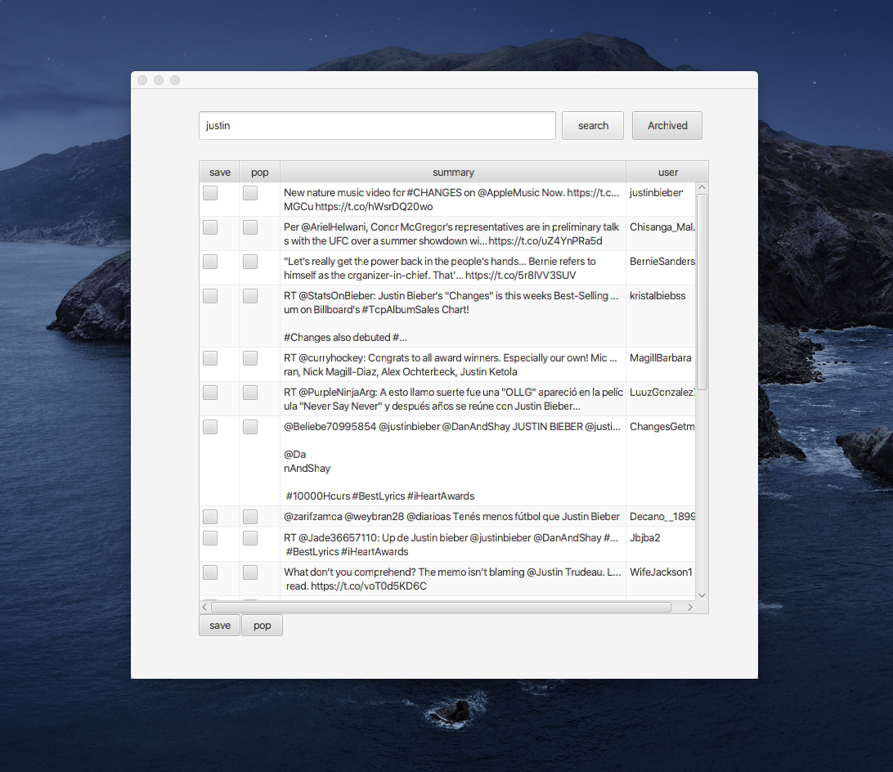The height and width of the screenshot is (772, 893).
Task: Click user cell 'Jbjba2'
Action: (661, 544)
